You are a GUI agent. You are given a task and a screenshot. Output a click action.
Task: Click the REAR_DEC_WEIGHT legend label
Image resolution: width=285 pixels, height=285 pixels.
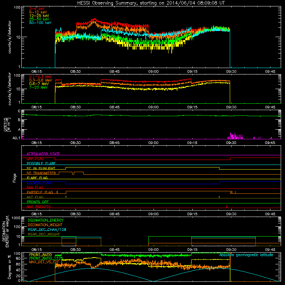(44, 234)
